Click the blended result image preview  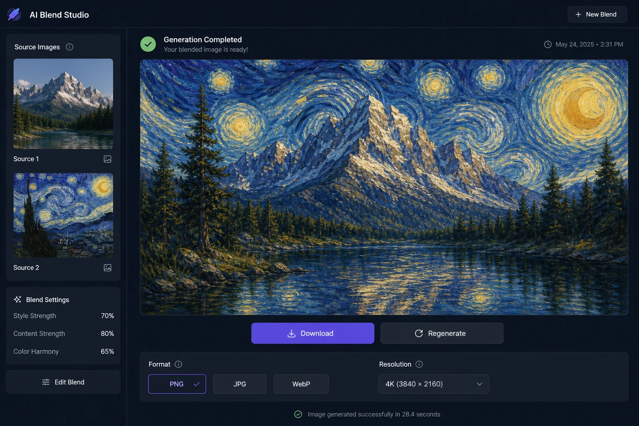click(x=384, y=187)
